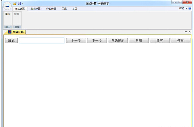The image size is (194, 127).
Task: Open the 工具 ribbon tab
Action: pos(64,9)
